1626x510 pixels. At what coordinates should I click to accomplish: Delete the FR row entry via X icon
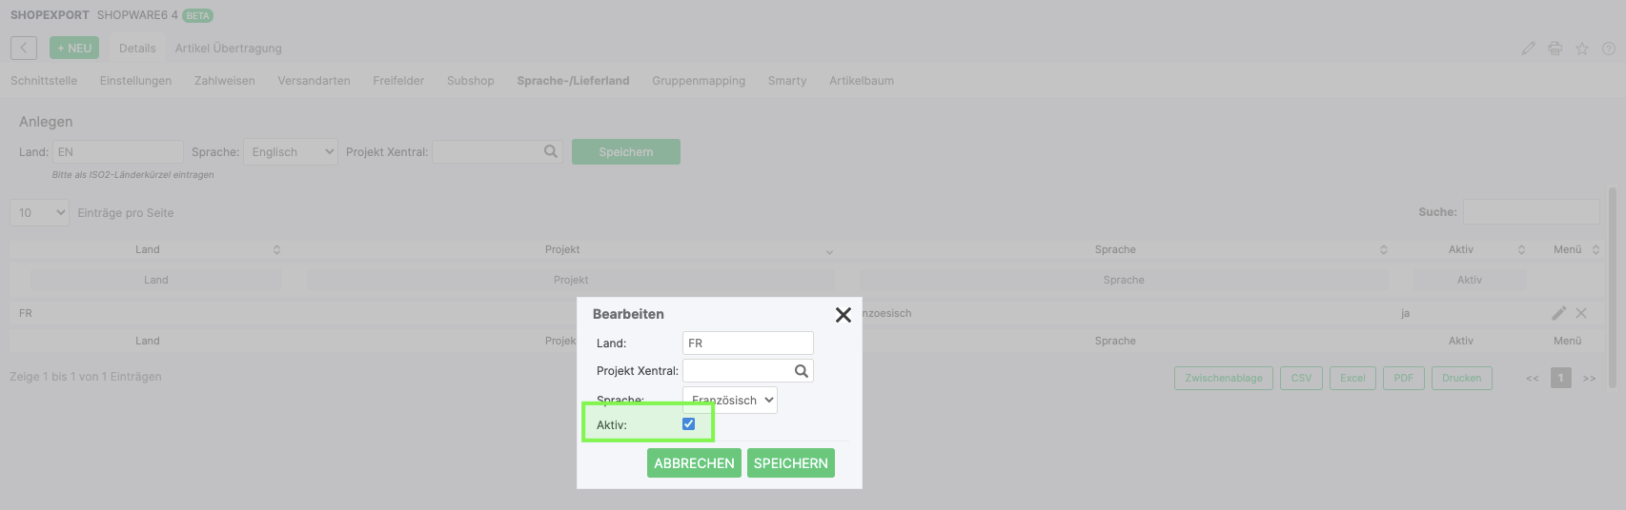coord(1581,313)
